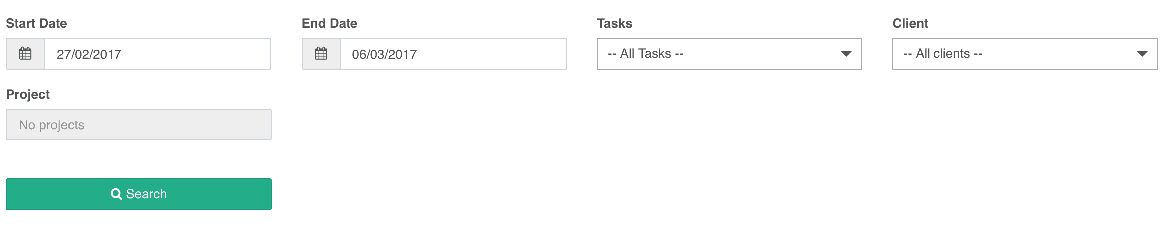The image size is (1164, 243).
Task: Select the '27/02/2017' date text
Action: (89, 54)
